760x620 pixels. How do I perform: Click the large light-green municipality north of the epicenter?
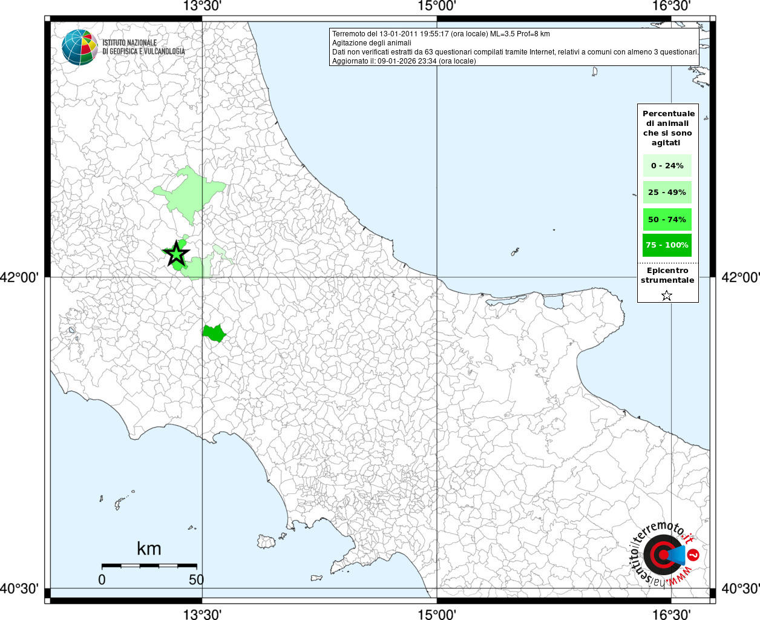pos(189,195)
